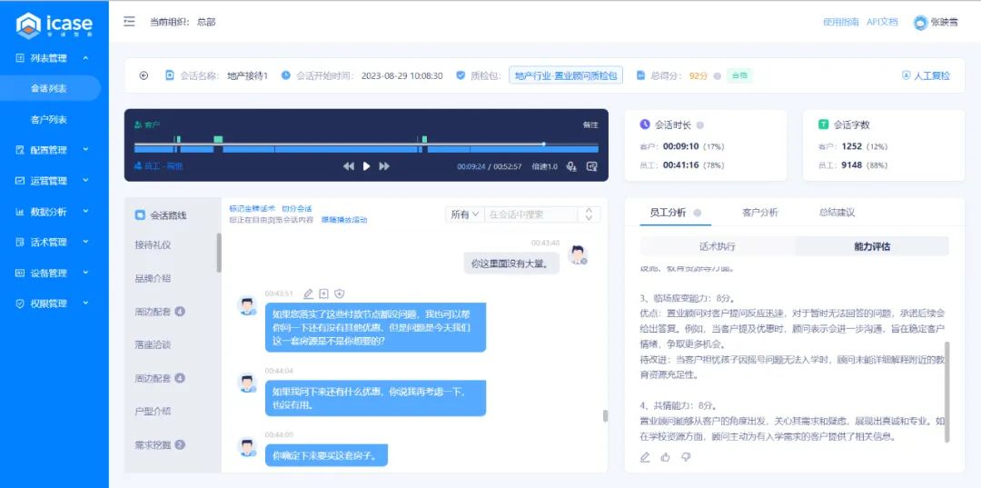Screen dimensions: 981x488
Task: Click the audio settings icon next to 倍速1.0
Action: click(x=571, y=166)
